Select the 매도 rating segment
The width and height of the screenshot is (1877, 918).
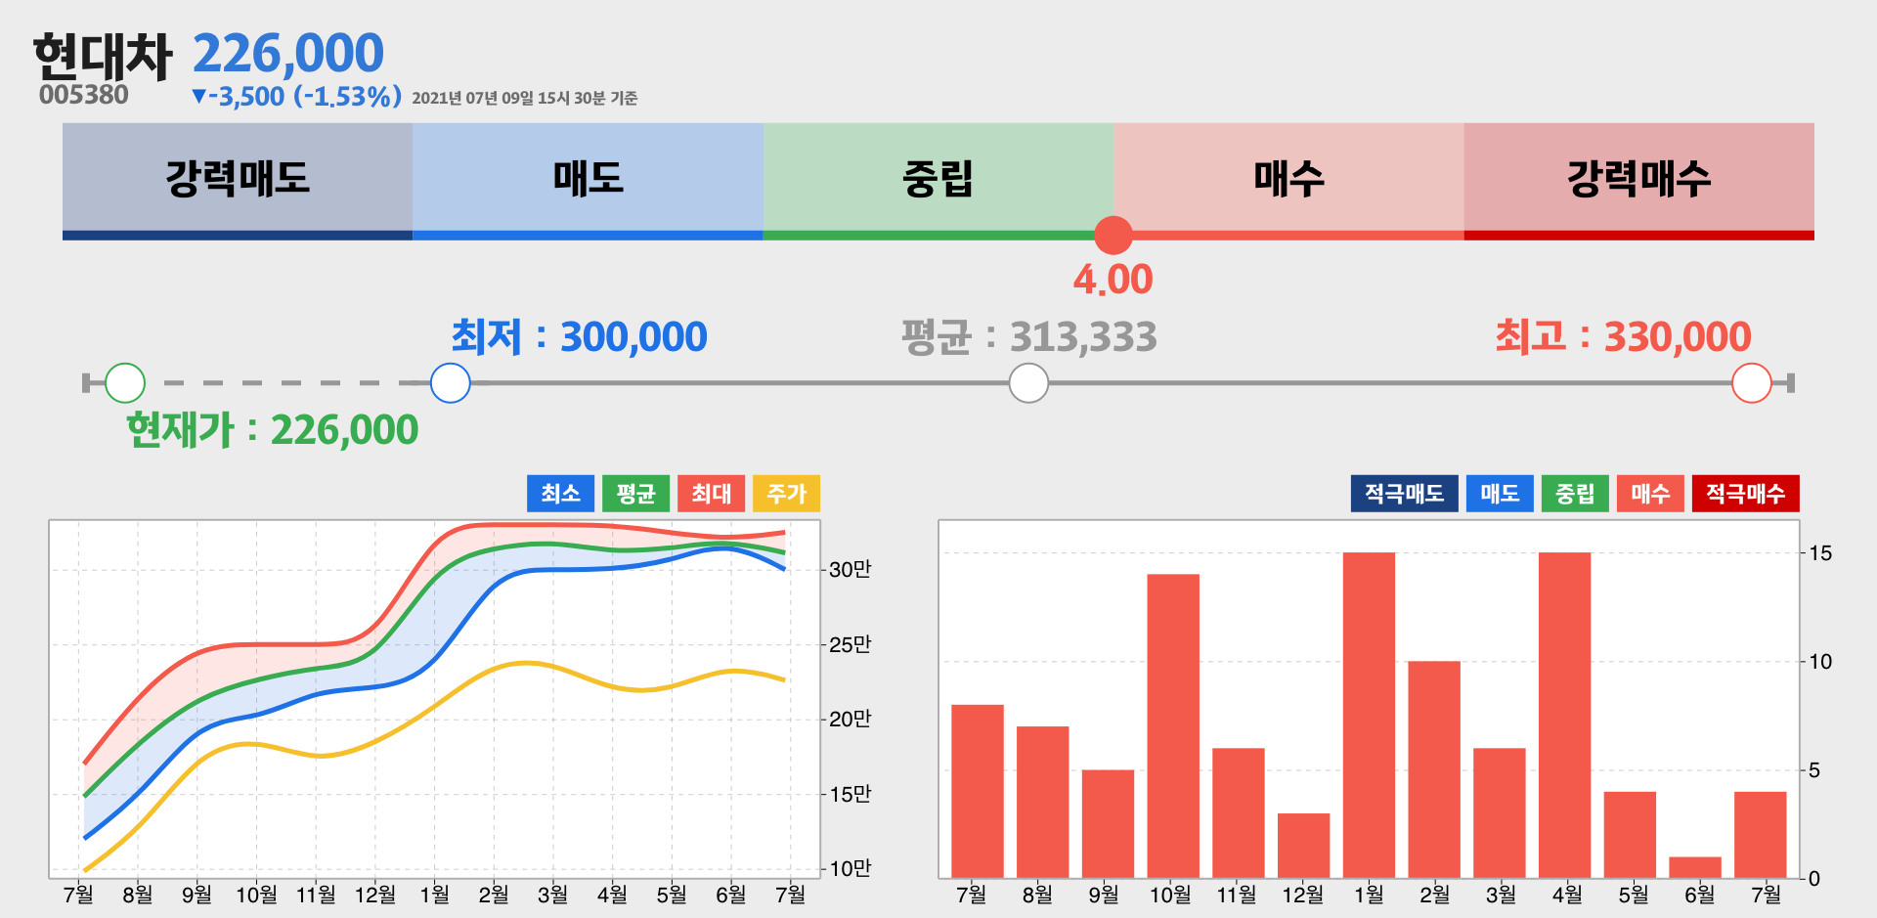(x=588, y=181)
